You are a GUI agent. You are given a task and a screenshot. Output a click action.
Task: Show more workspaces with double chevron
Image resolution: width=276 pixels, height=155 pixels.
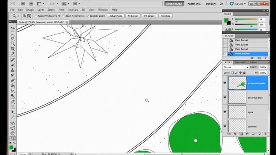pos(221,3)
